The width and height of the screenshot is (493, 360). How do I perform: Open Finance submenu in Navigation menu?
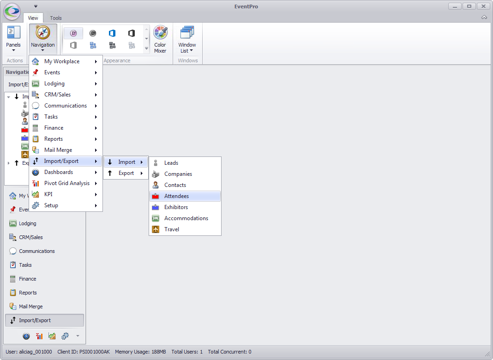66,128
